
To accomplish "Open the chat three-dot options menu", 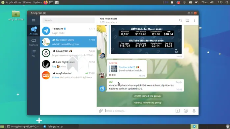I will 194,20.
